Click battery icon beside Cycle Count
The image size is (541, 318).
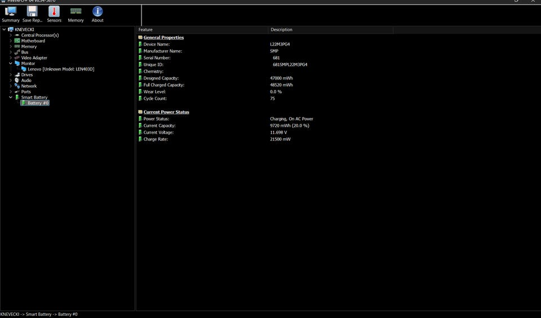[x=140, y=99]
